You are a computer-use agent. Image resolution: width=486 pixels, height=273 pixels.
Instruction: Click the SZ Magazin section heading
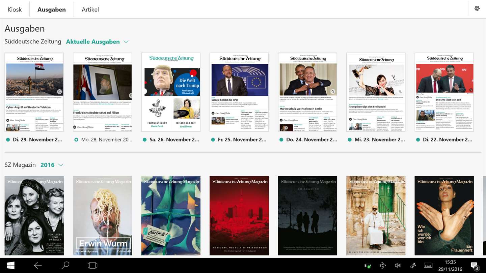click(x=20, y=165)
